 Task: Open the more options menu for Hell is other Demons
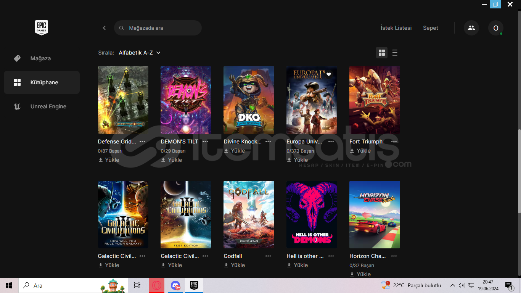click(331, 256)
